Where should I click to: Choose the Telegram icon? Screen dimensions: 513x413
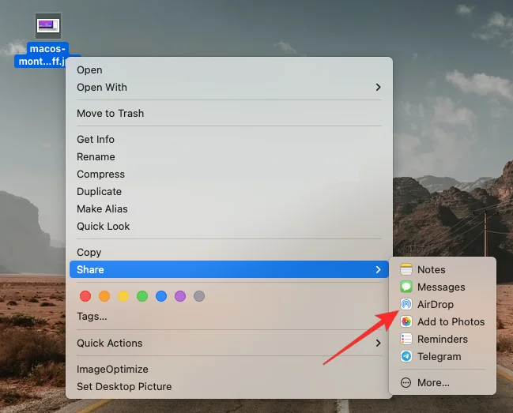click(x=405, y=357)
